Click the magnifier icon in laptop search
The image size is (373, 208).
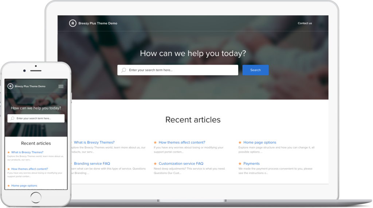click(124, 70)
